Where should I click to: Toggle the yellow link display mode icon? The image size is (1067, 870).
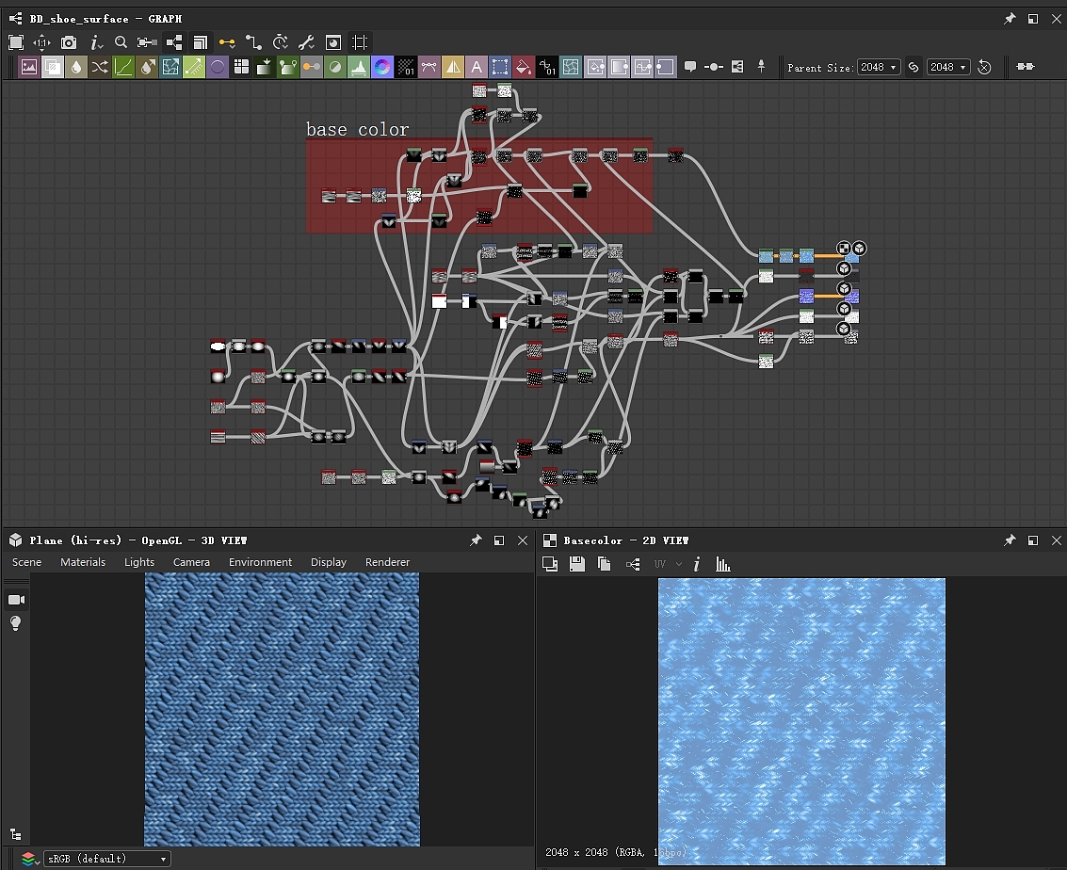tap(227, 43)
